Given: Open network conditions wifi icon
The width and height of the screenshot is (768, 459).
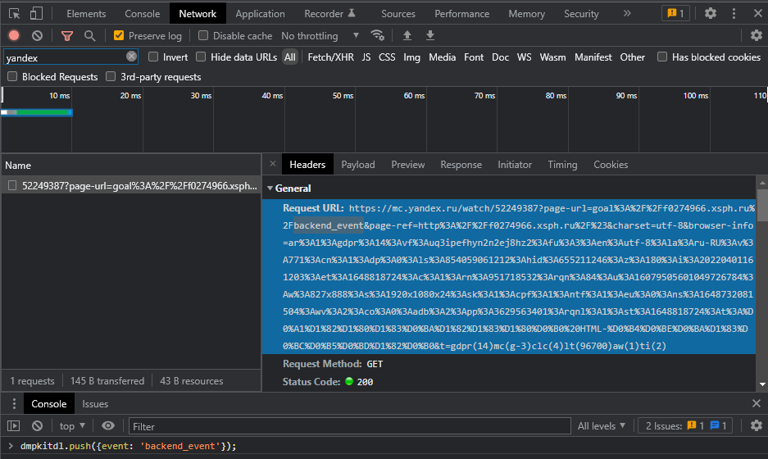Looking at the screenshot, I should pyautogui.click(x=378, y=35).
